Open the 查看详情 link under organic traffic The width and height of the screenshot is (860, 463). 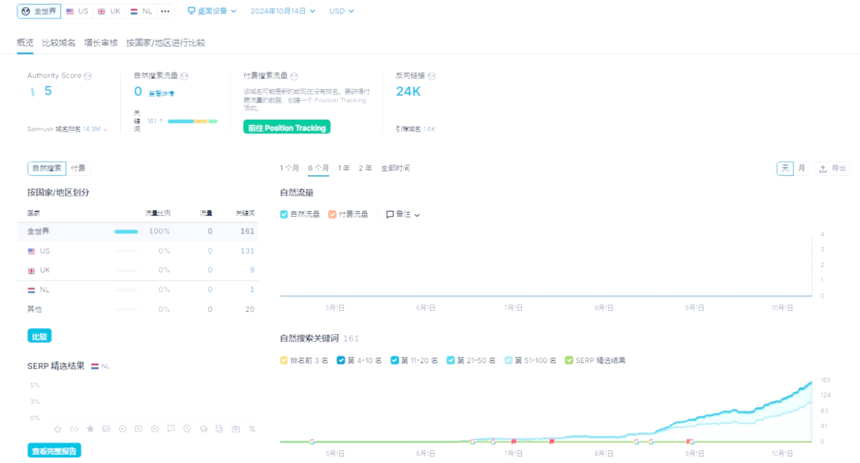pos(160,94)
